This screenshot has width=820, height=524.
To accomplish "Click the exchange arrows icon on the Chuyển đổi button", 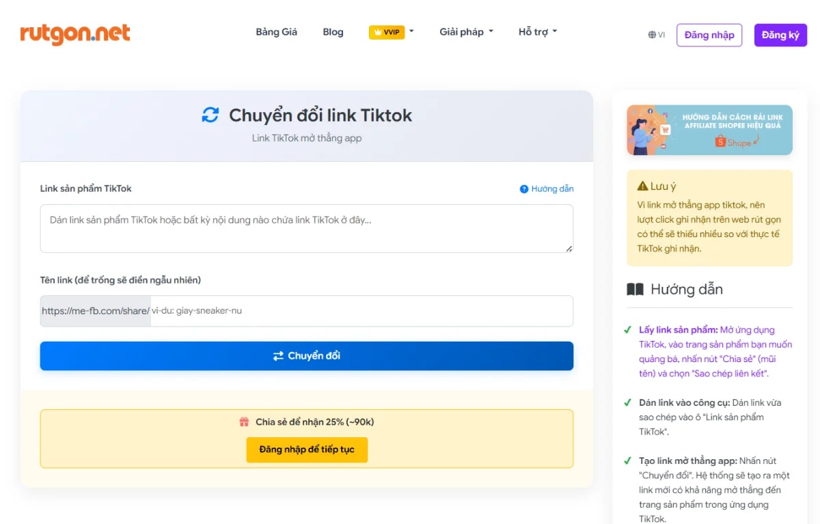I will point(279,355).
